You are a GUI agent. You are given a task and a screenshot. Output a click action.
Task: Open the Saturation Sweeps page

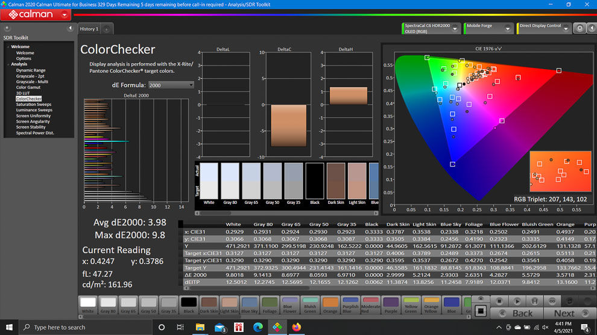[x=34, y=105]
